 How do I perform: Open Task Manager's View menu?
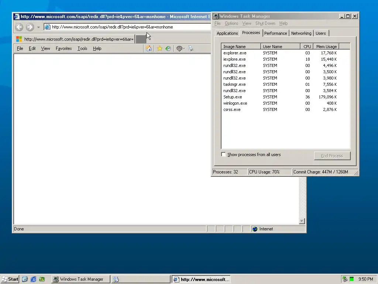247,23
